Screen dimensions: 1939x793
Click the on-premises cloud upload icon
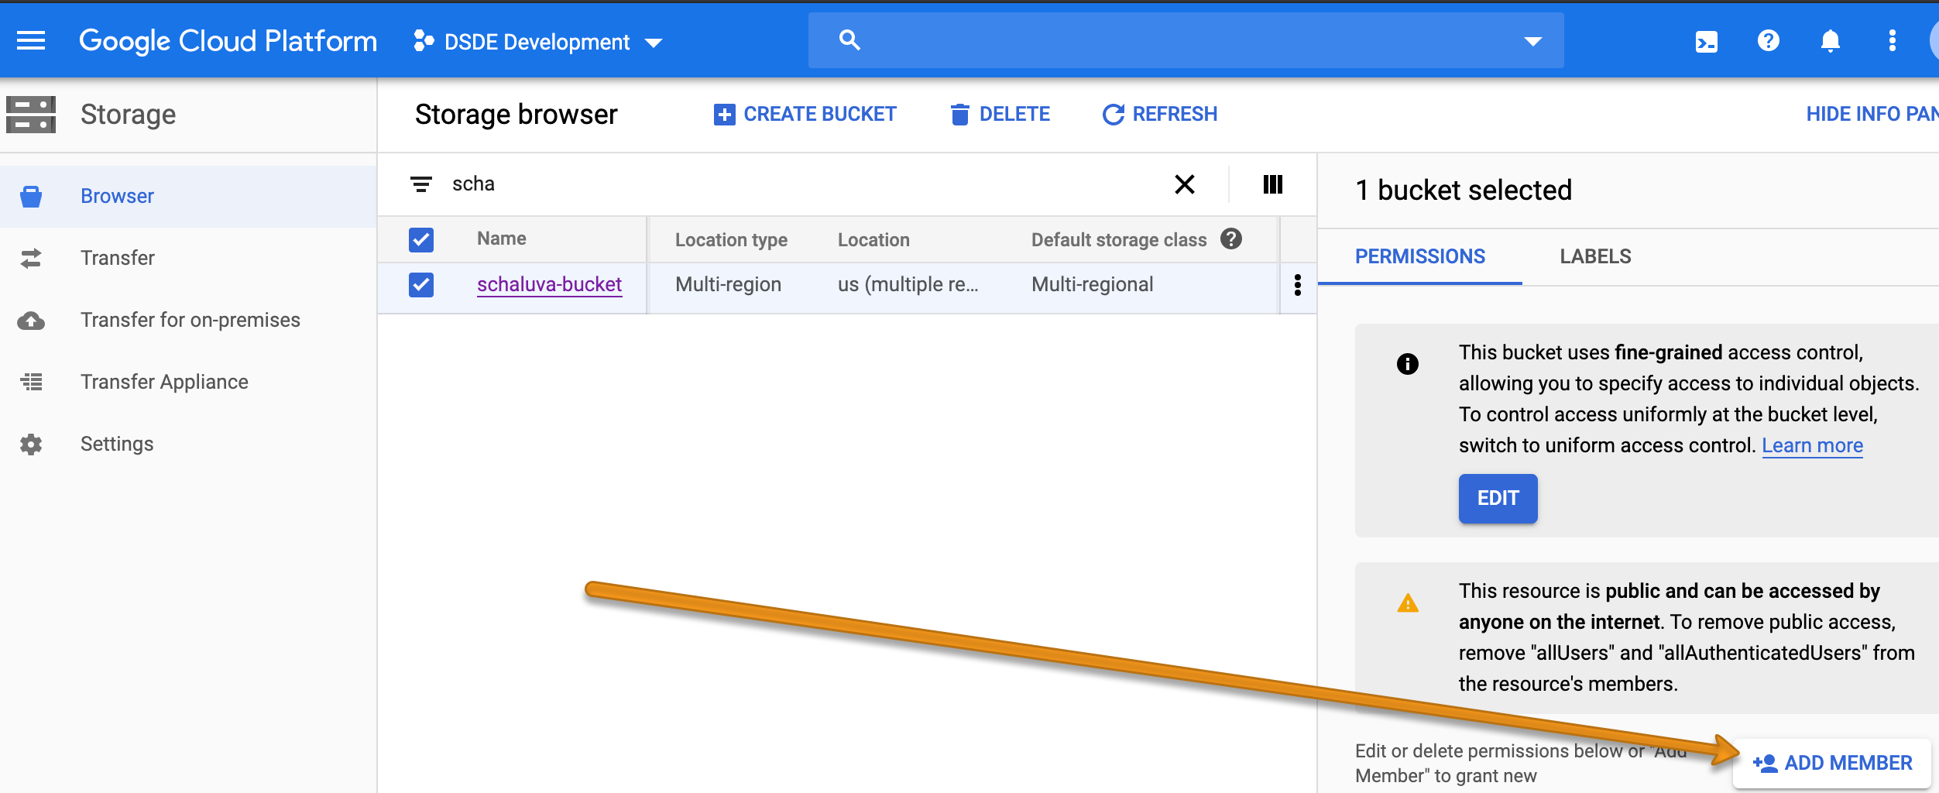pyautogui.click(x=31, y=320)
